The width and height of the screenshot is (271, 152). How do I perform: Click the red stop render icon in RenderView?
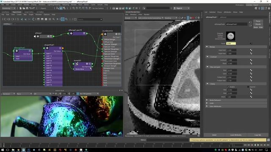click(x=193, y=18)
